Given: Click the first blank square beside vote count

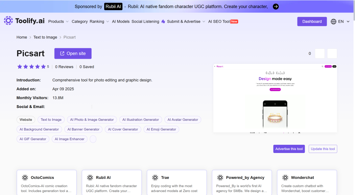Looking at the screenshot, I should [320, 54].
